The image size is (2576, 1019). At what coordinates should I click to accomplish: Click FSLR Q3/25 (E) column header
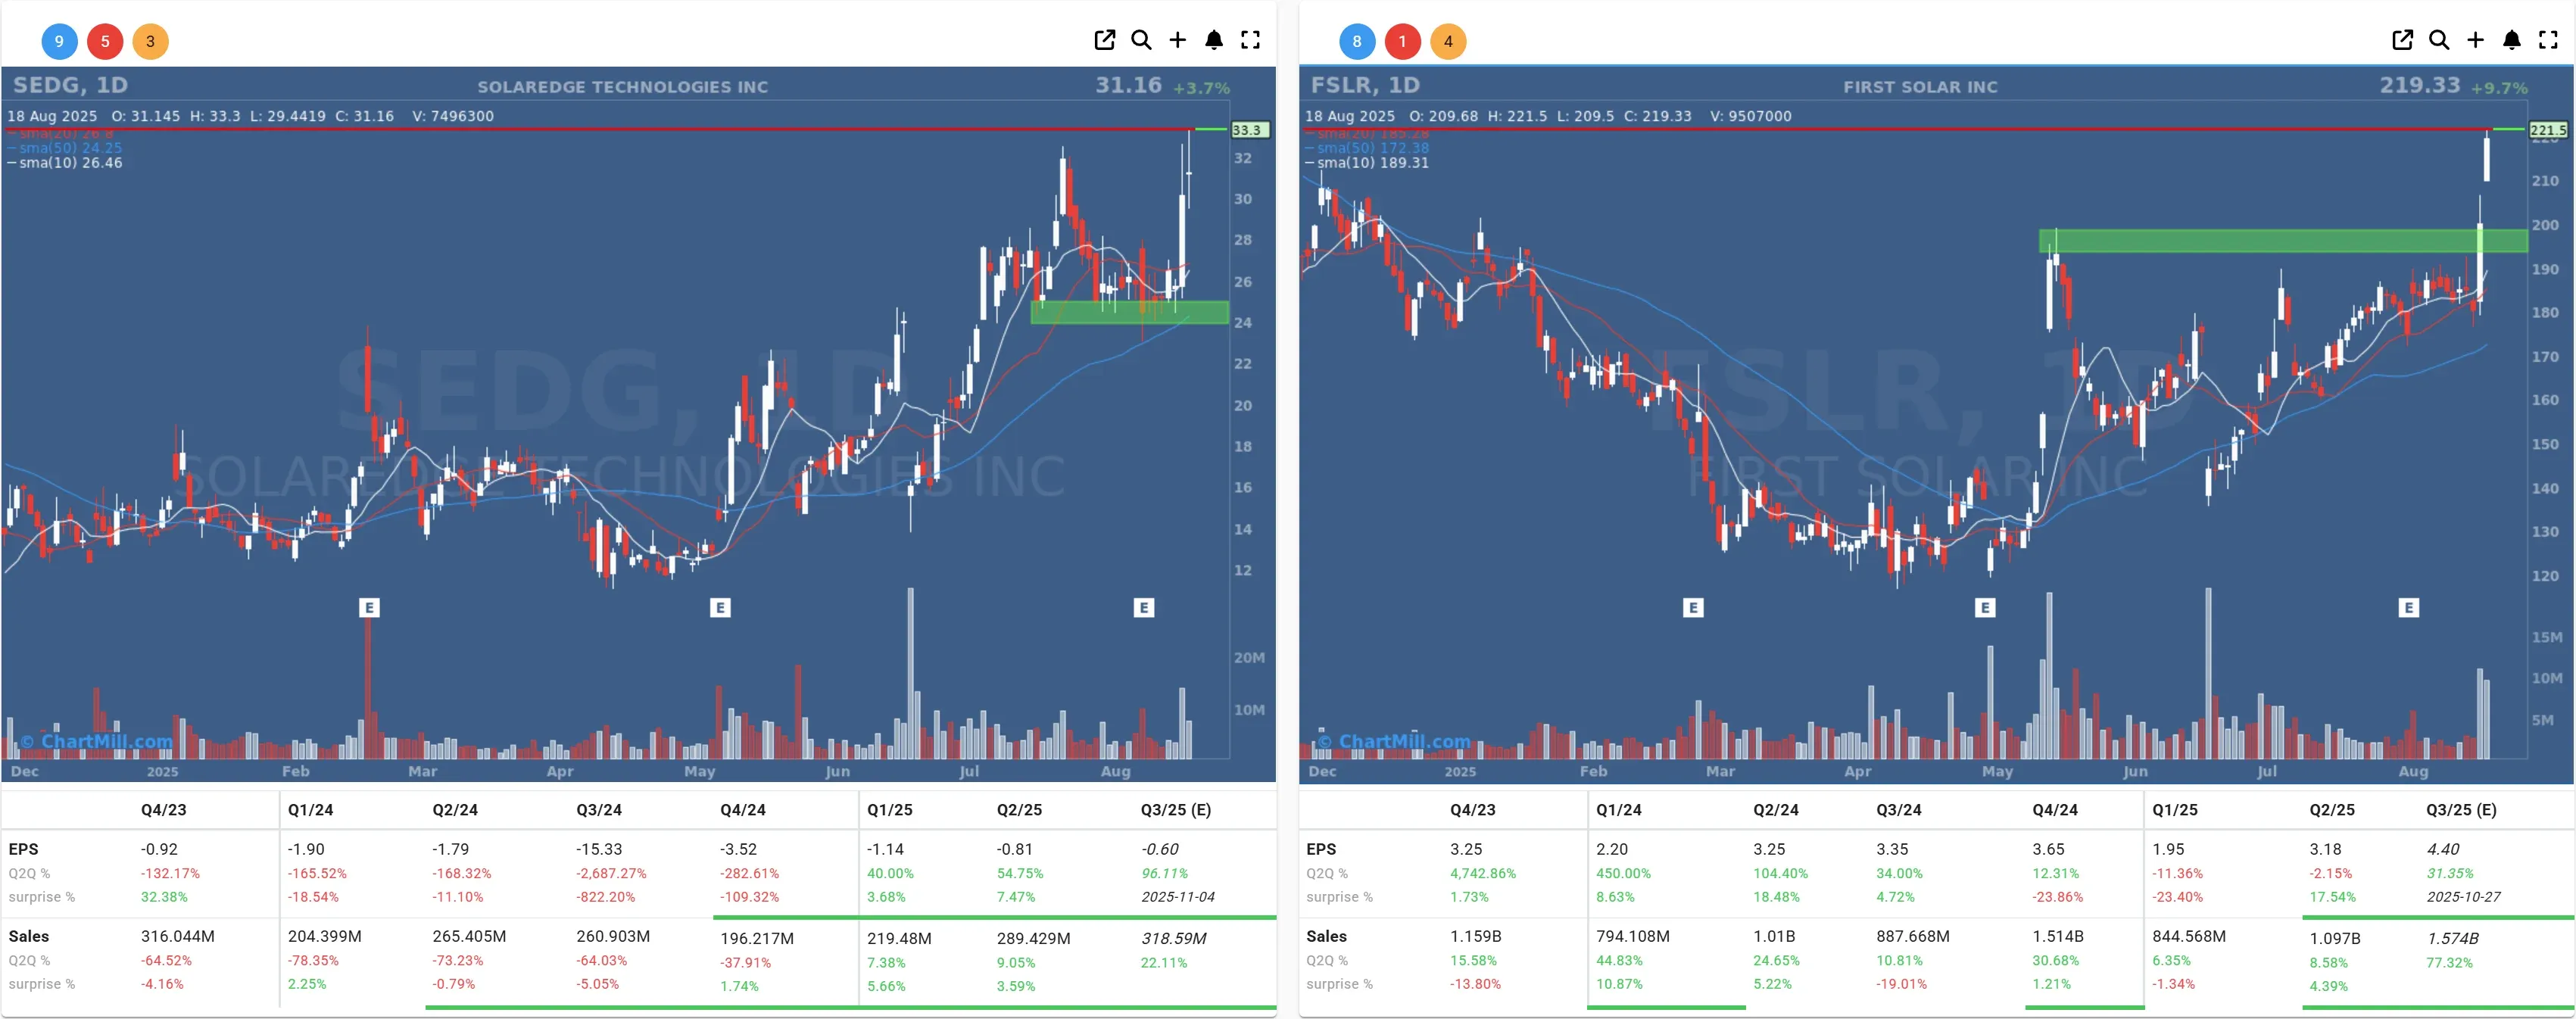pyautogui.click(x=2461, y=810)
